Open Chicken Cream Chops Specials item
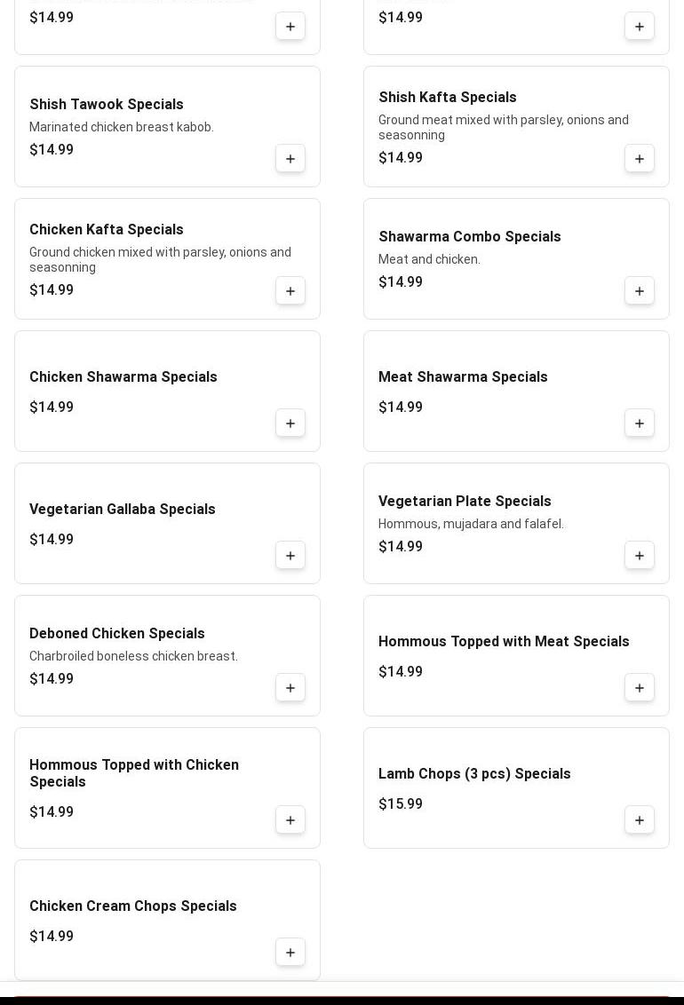Image resolution: width=684 pixels, height=1005 pixels. pos(133,906)
